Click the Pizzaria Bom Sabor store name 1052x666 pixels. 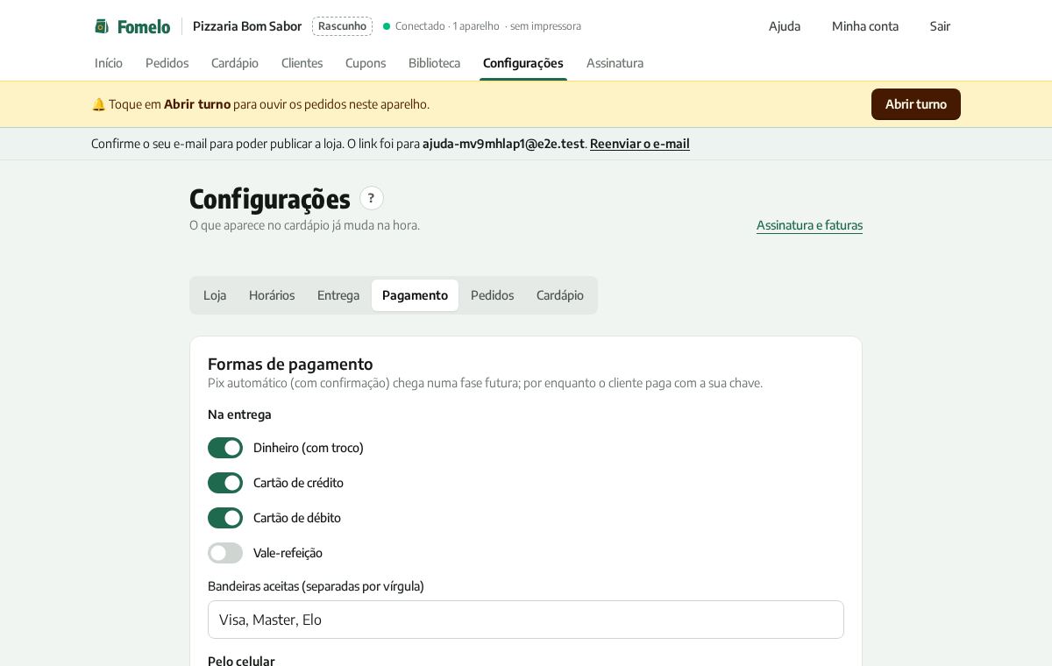pyautogui.click(x=247, y=26)
